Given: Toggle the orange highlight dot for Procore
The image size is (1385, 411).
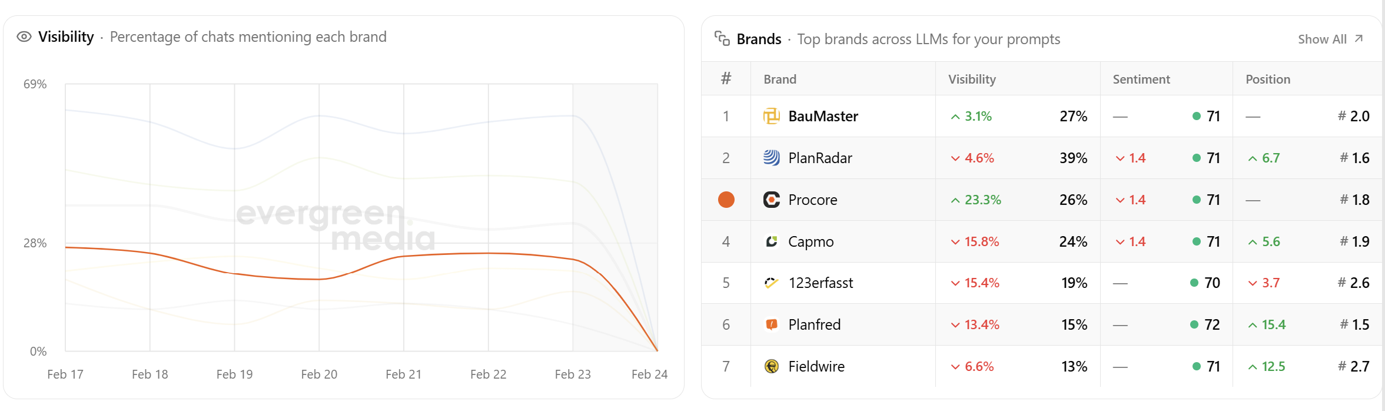Looking at the screenshot, I should [726, 200].
